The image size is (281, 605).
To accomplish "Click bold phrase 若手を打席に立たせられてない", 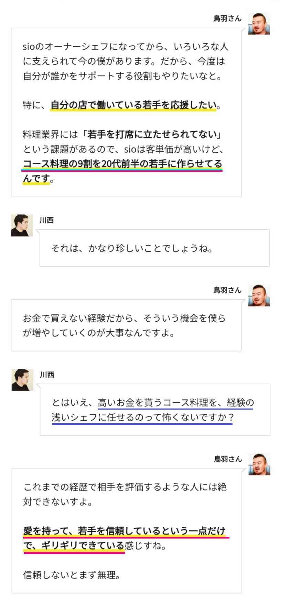I will point(152,134).
